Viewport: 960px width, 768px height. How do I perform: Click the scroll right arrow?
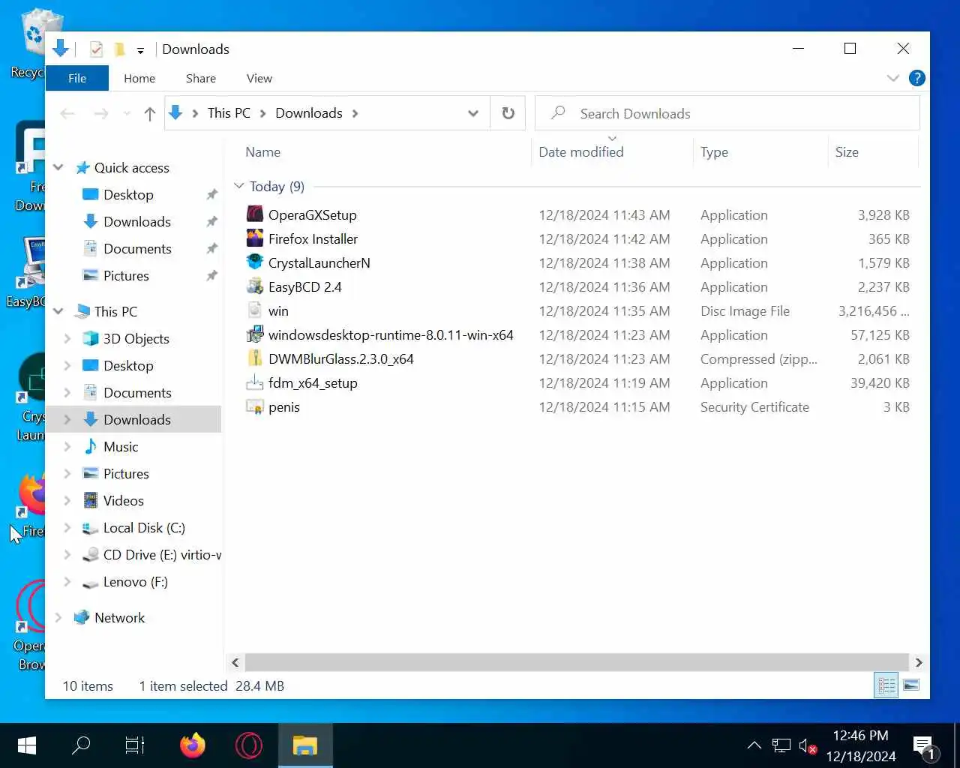point(919,662)
